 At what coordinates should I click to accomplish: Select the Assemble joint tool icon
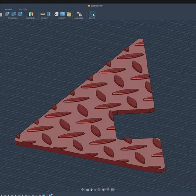[x=79, y=14]
